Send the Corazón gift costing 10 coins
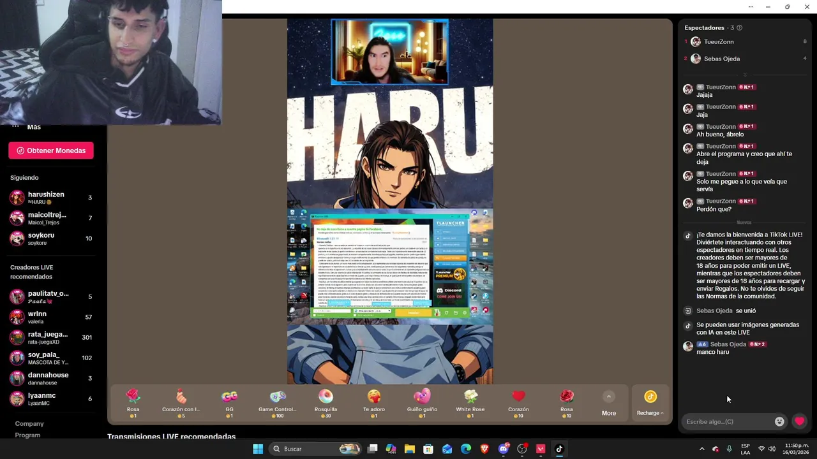This screenshot has height=459, width=817. 518,404
